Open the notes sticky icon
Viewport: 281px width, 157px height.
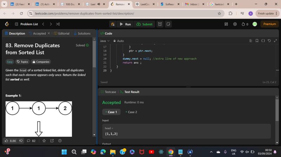point(168,24)
